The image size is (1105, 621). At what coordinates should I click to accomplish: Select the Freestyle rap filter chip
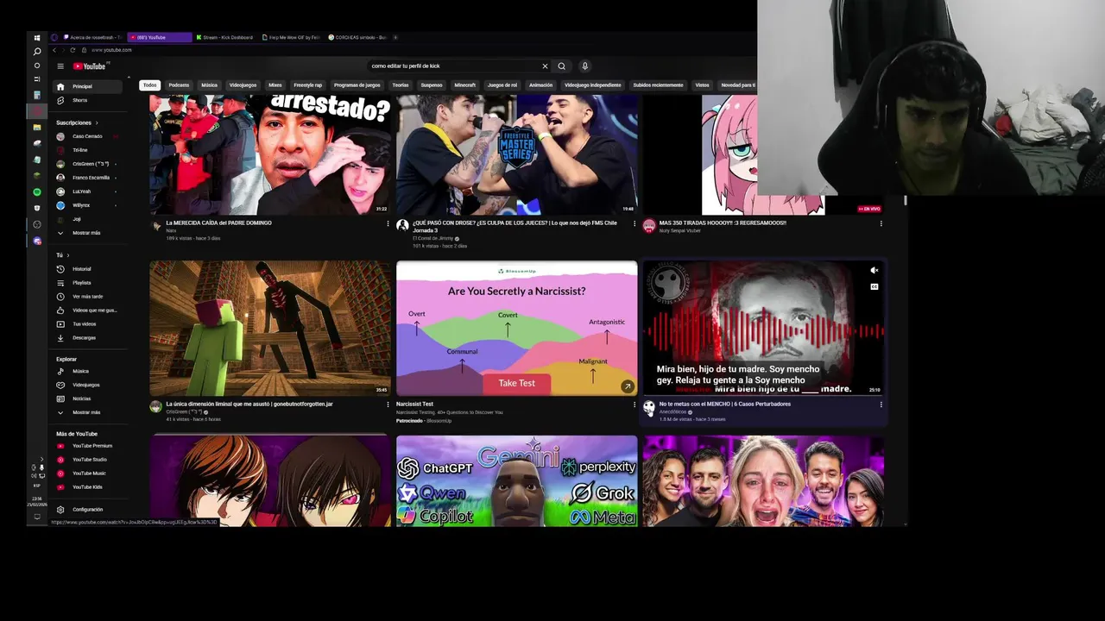tap(307, 85)
